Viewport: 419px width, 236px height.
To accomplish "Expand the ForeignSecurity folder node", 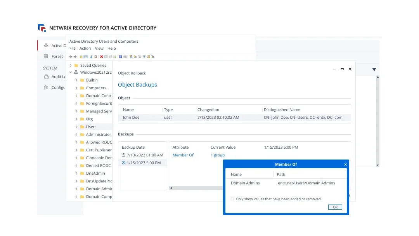I will click(77, 103).
